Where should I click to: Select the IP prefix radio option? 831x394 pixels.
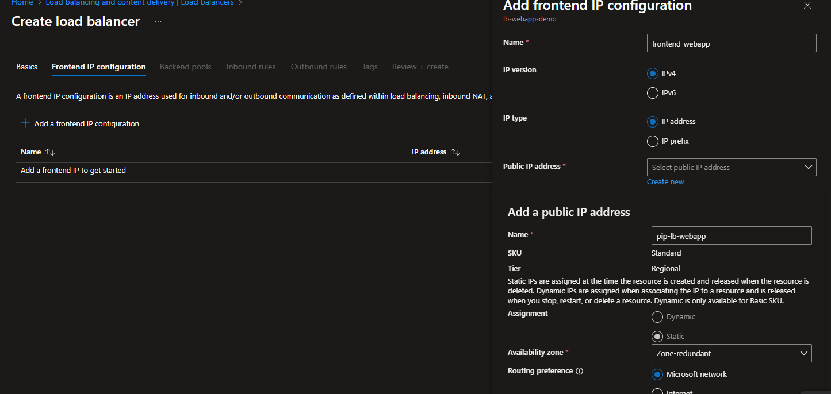click(653, 141)
